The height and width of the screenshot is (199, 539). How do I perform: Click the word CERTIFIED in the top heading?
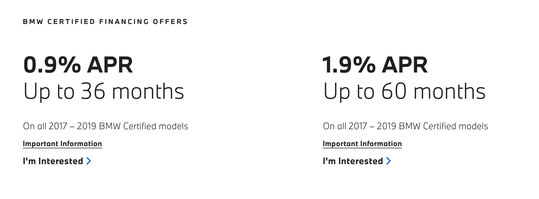pyautogui.click(x=71, y=22)
